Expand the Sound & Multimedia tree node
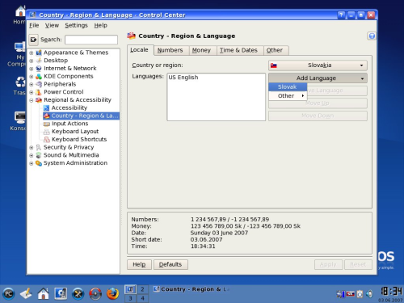404x303 pixels. 32,155
